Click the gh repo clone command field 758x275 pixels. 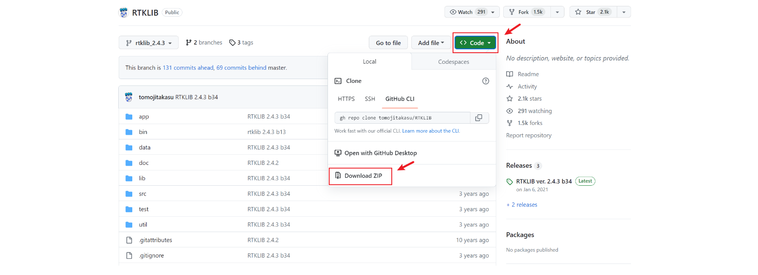[402, 118]
